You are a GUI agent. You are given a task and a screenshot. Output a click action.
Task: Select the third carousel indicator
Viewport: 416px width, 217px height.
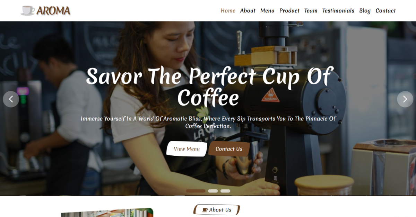click(225, 191)
